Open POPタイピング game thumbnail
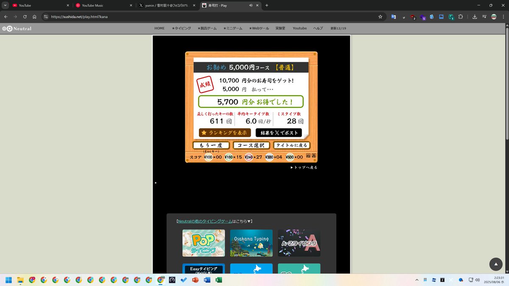 [x=204, y=243]
